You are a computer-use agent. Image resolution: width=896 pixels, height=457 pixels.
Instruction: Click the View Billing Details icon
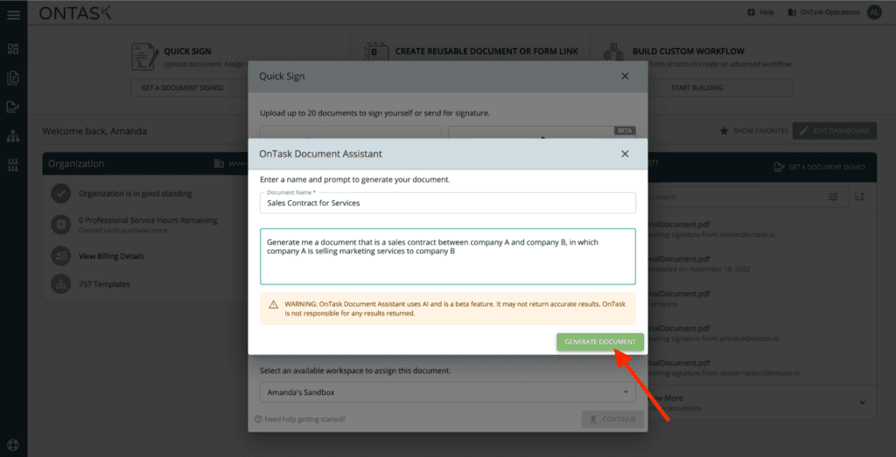[60, 256]
